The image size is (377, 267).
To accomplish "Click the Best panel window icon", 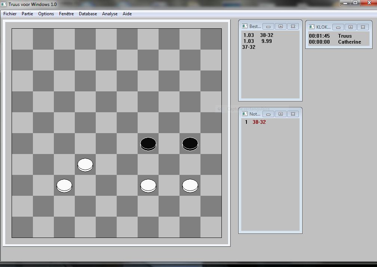I will (x=245, y=26).
